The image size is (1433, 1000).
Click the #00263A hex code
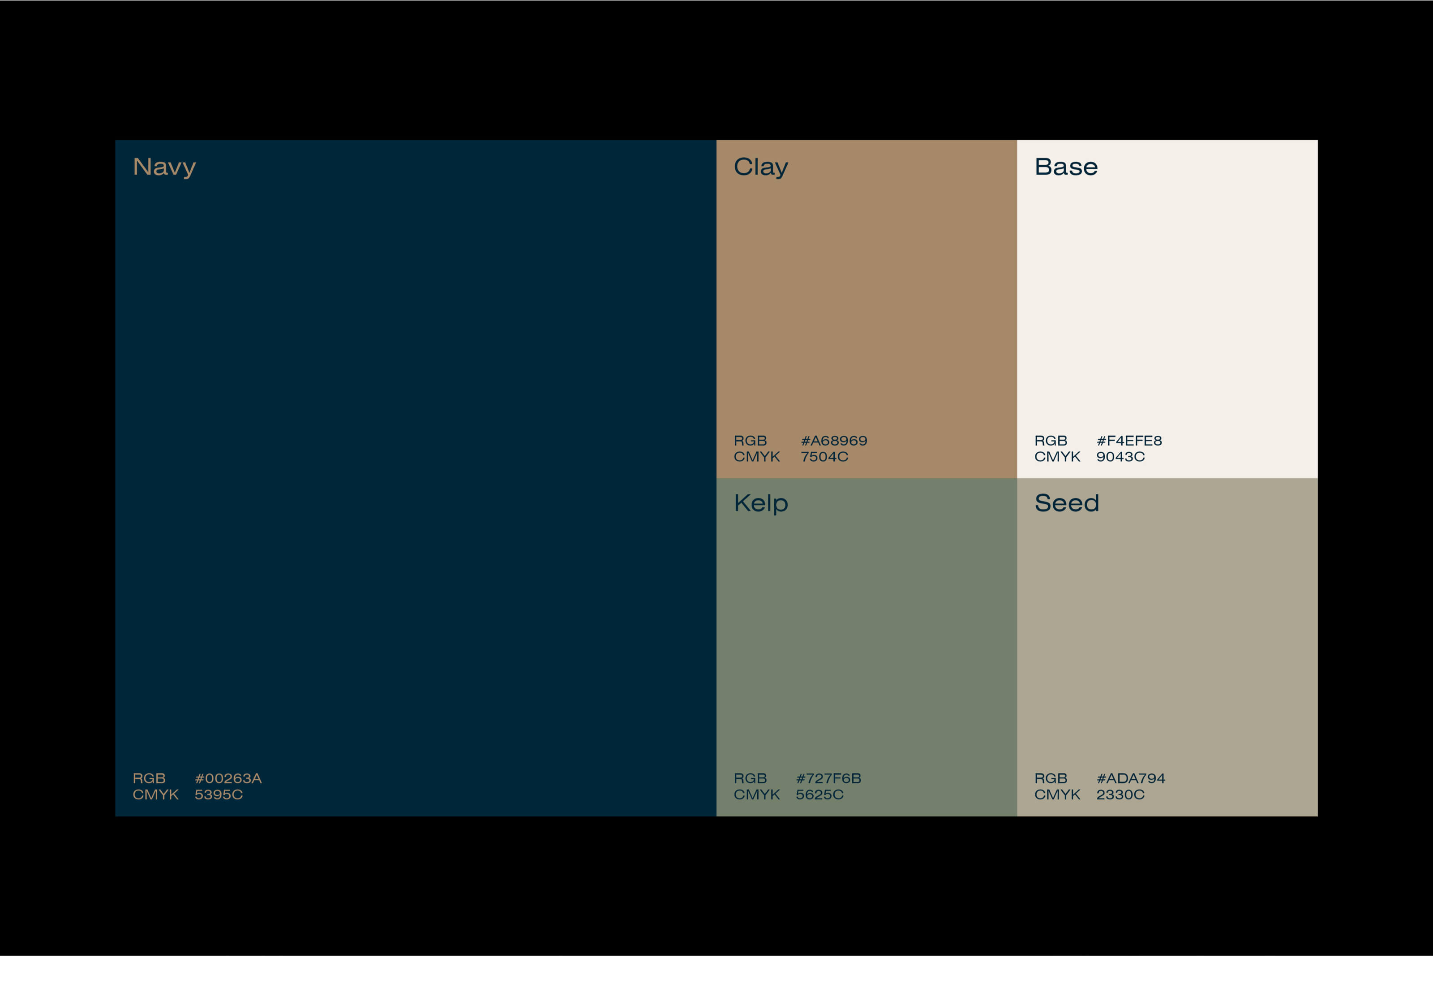click(228, 778)
